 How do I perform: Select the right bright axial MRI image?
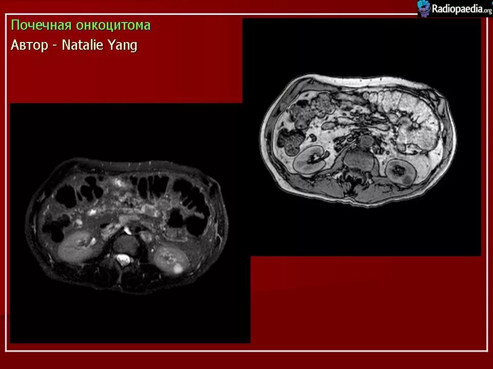click(x=362, y=137)
